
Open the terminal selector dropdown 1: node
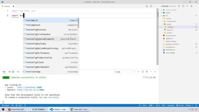[x=124, y=72]
